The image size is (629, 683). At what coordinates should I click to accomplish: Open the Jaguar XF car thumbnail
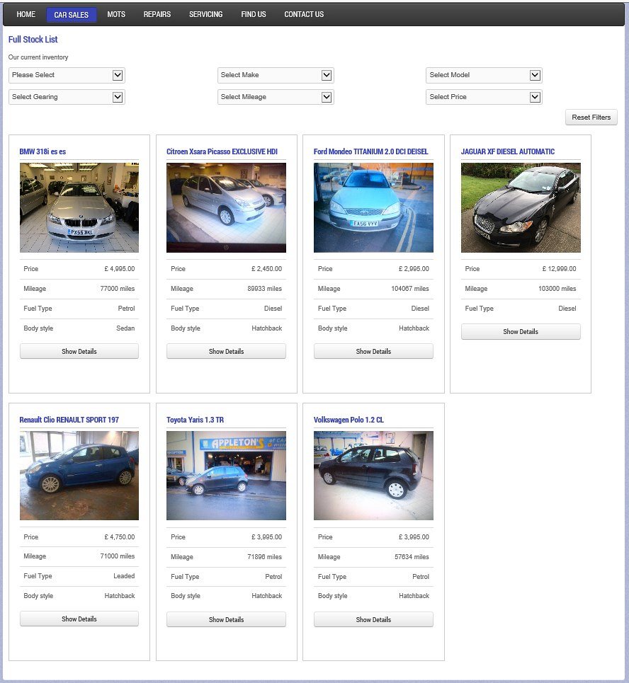pyautogui.click(x=521, y=207)
